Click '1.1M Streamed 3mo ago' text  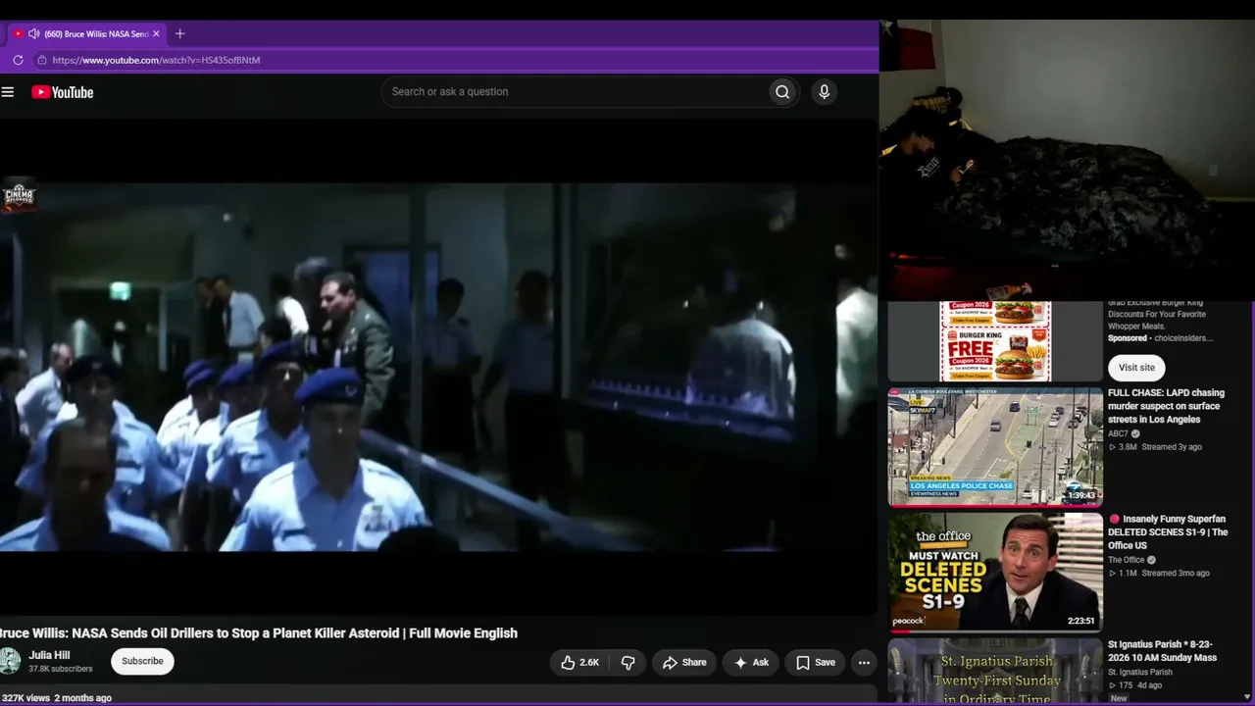pos(1159,574)
